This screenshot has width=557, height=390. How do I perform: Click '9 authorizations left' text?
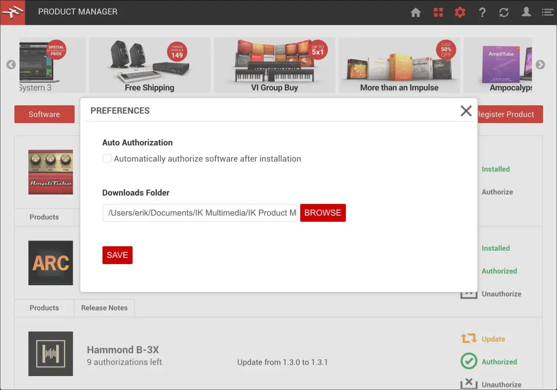point(124,362)
